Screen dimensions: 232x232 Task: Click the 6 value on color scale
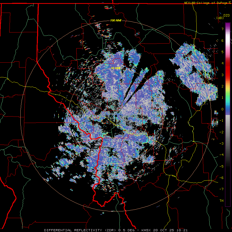pos(222,40)
